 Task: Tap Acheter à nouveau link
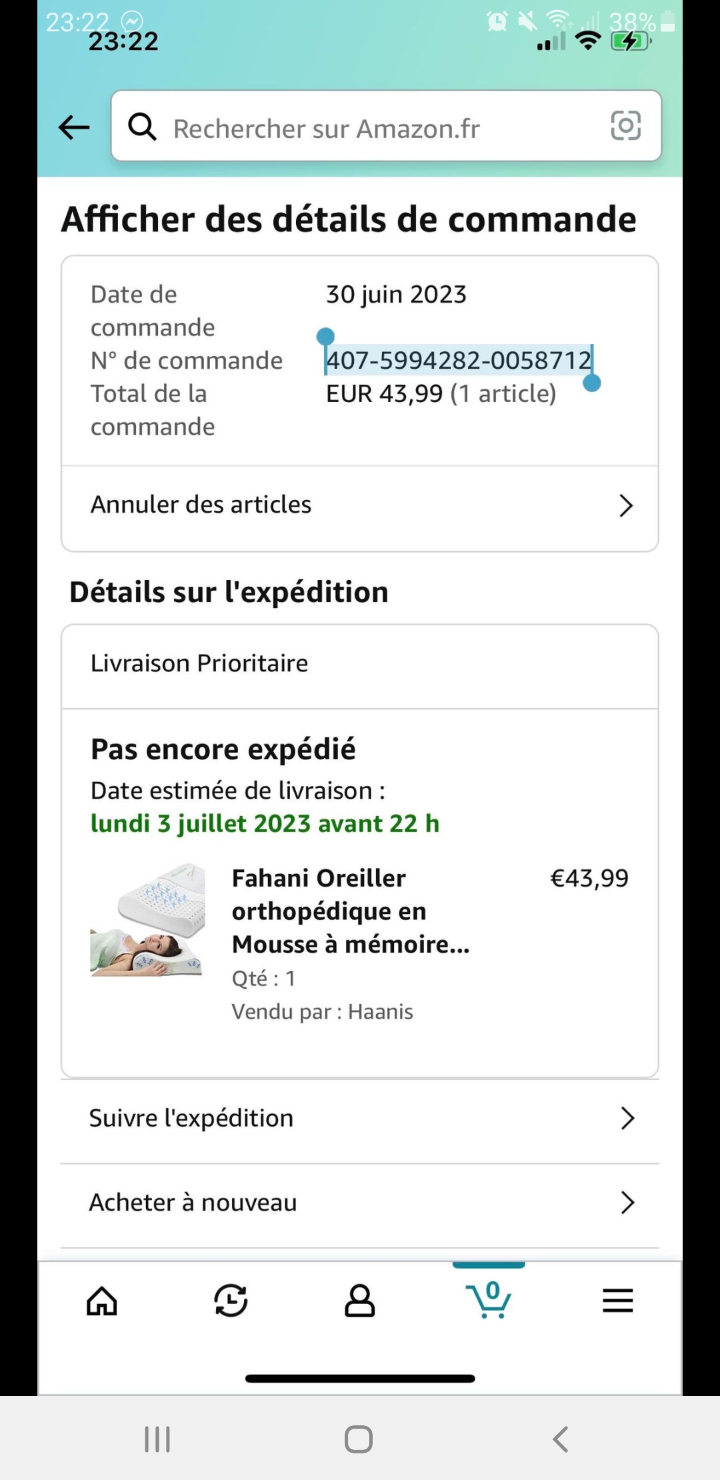(193, 1203)
